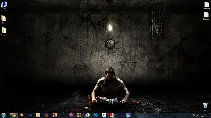
Task: Select the Рифмы document on desktop
Action: click(x=206, y=16)
